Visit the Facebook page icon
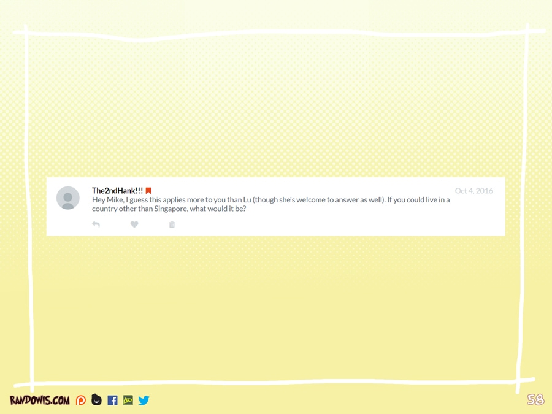Screen dimensions: 552x414 [x=112, y=401]
